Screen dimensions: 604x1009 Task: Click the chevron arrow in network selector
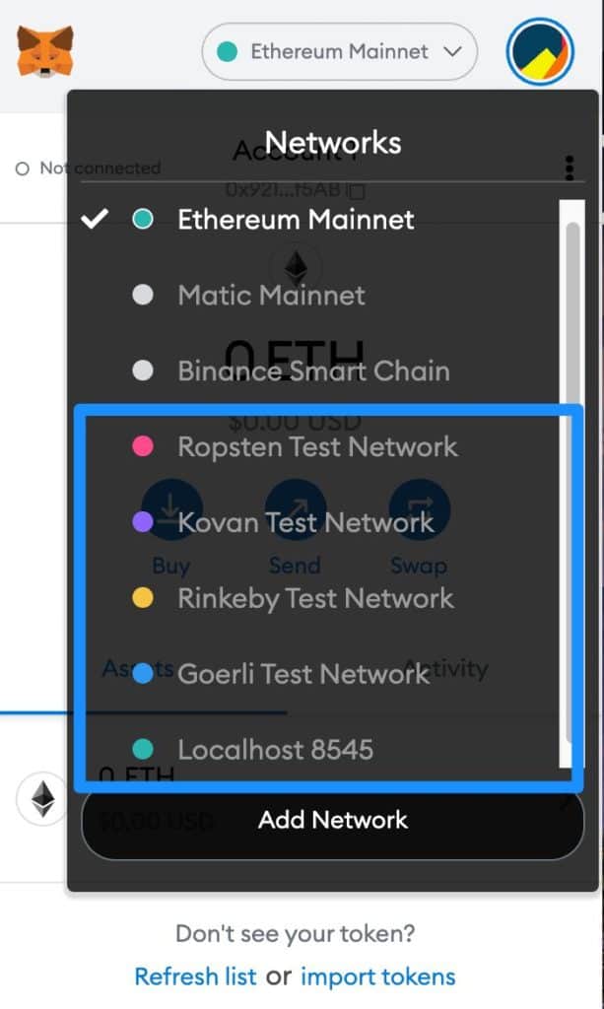tap(453, 51)
